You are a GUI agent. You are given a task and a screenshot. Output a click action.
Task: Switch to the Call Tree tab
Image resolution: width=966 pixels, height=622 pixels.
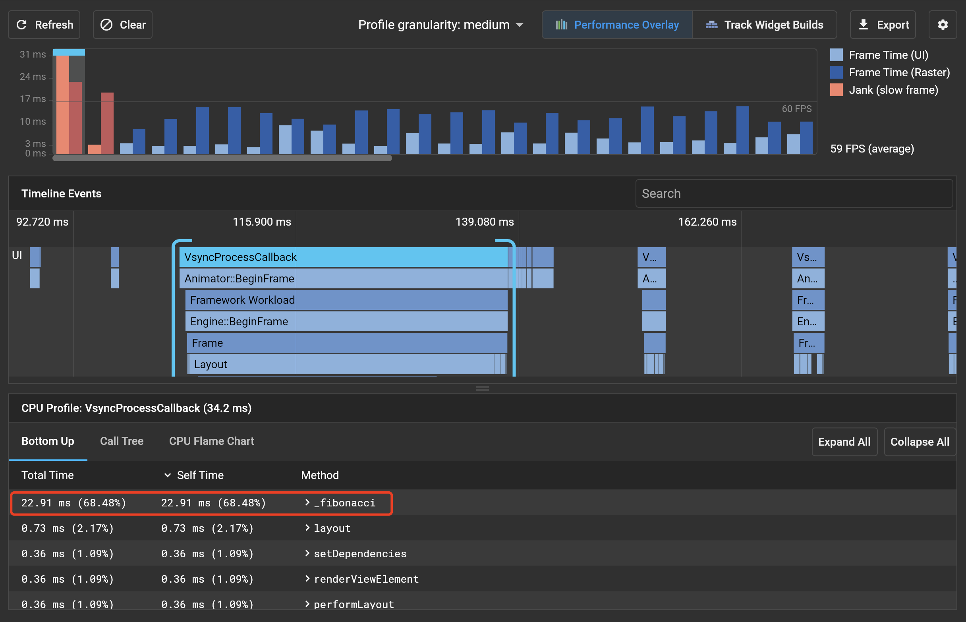[x=122, y=441]
